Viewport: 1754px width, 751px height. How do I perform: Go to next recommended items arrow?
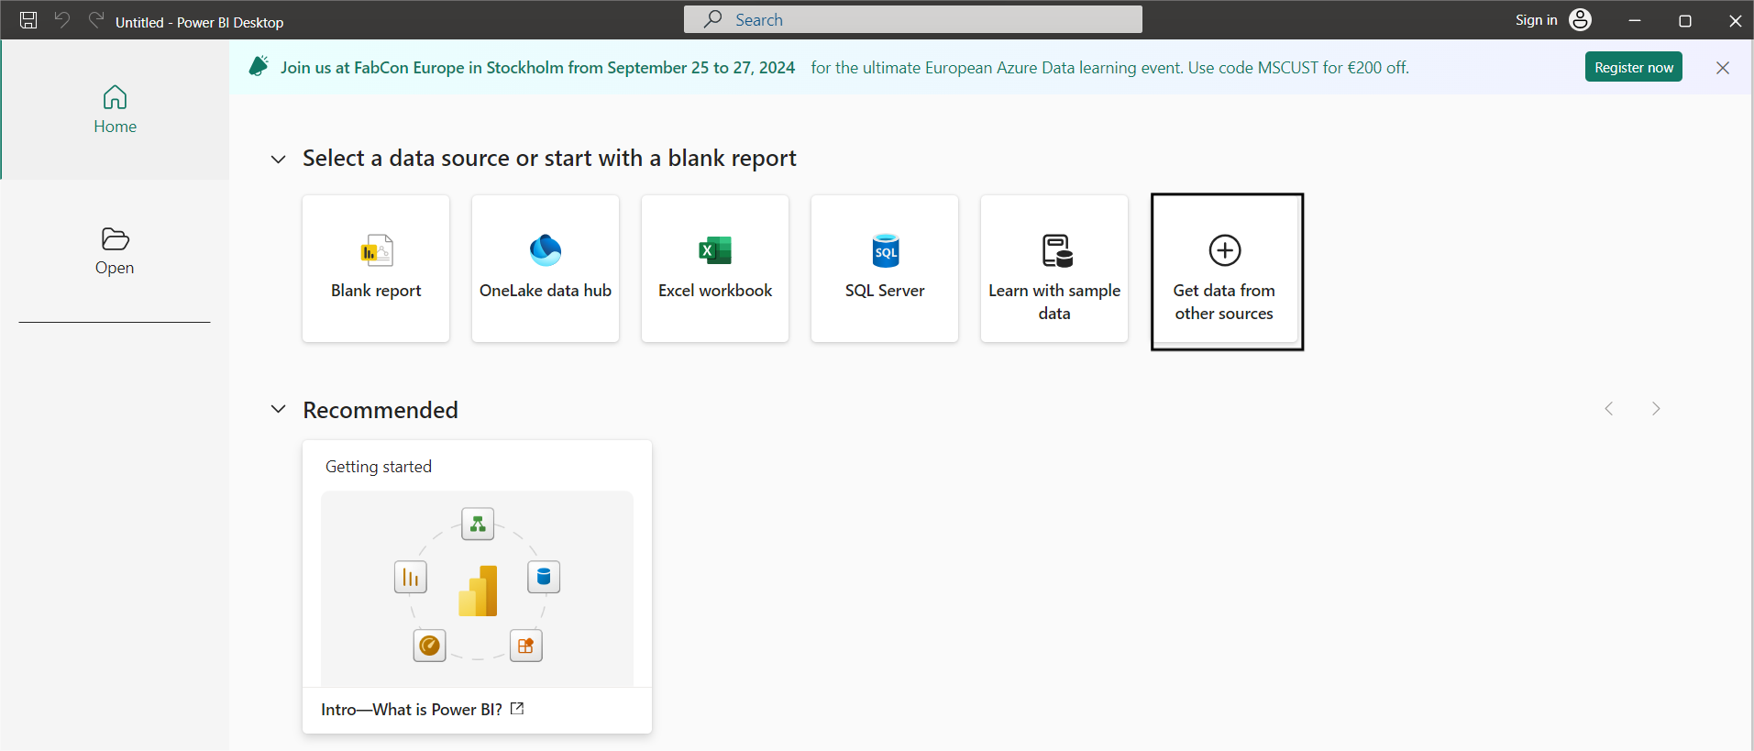coord(1656,409)
